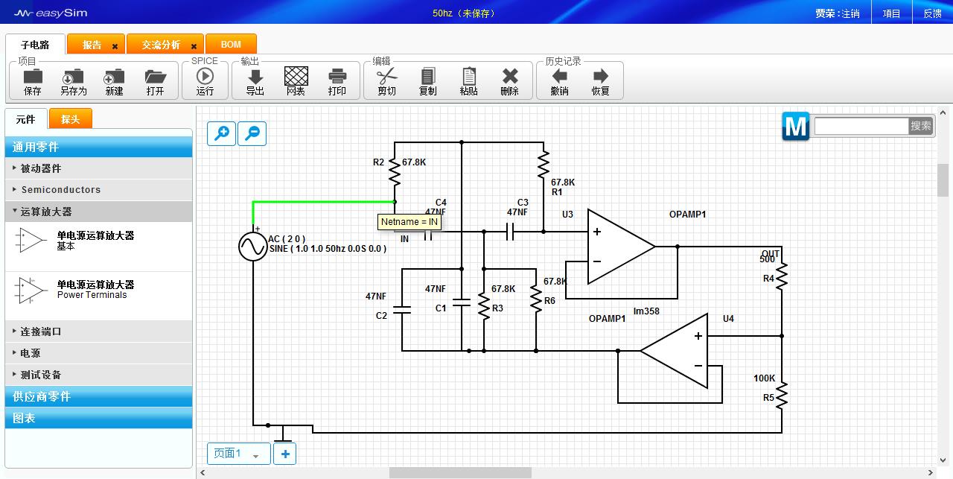This screenshot has height=479, width=953.
Task: Click into the Mouser search field
Action: coord(861,126)
